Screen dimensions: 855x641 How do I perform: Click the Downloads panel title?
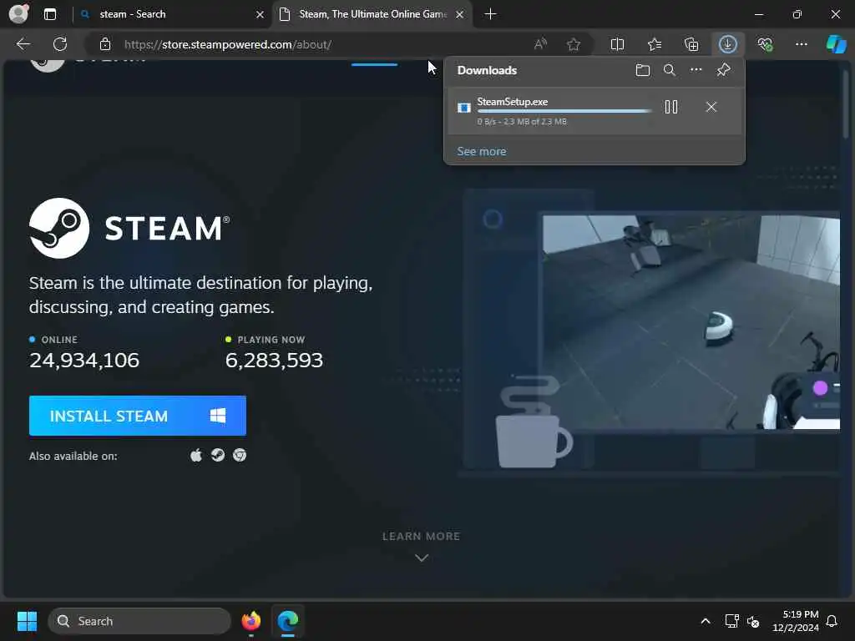487,70
